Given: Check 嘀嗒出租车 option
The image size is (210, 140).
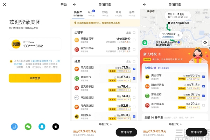Looking at the screenshot, I should click(134, 40).
